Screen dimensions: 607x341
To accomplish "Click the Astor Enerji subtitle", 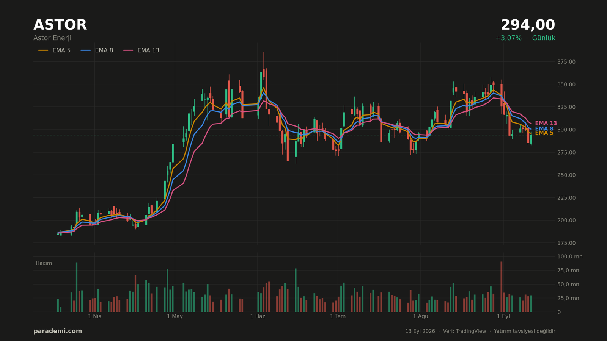I will tap(52, 38).
